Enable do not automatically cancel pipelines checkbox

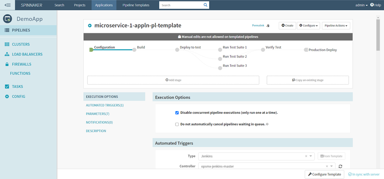pyautogui.click(x=177, y=124)
